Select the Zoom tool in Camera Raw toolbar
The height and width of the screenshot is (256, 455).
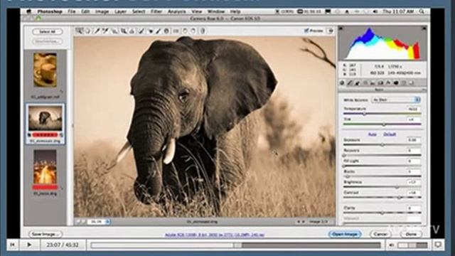click(x=79, y=31)
